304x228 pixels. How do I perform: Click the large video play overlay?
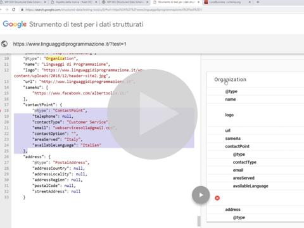point(152,114)
